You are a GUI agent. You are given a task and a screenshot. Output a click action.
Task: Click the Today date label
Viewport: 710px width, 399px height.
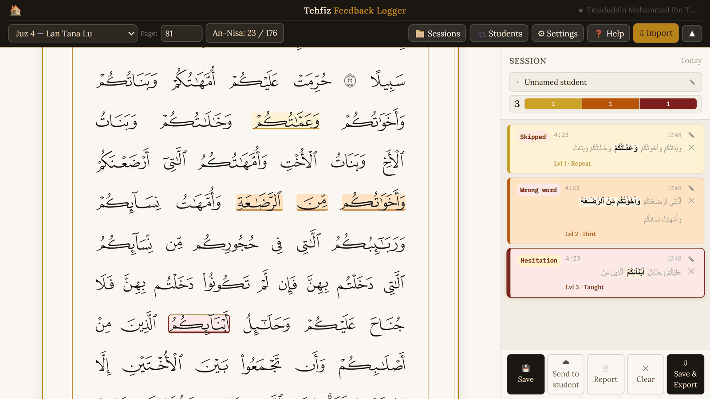(691, 61)
